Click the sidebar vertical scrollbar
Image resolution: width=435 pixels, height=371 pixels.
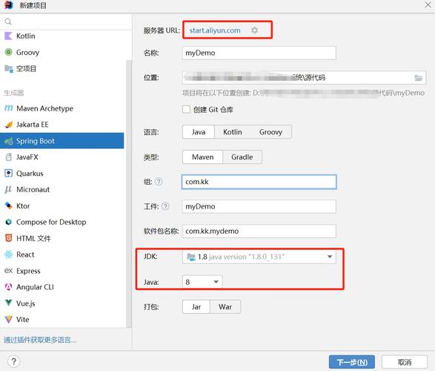pyautogui.click(x=129, y=194)
